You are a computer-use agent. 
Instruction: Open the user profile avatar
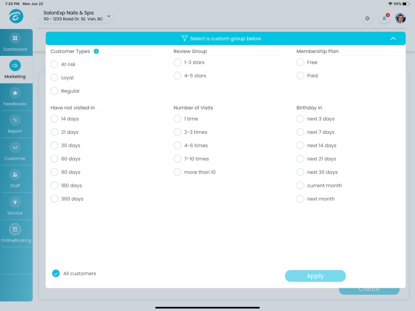(401, 18)
